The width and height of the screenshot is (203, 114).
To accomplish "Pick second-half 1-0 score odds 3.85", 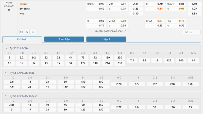I will coord(12,105).
